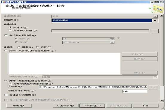Select 跨一个或多个文件备份数据库 option
The width and height of the screenshot is (165, 110).
click(x=6, y=51)
